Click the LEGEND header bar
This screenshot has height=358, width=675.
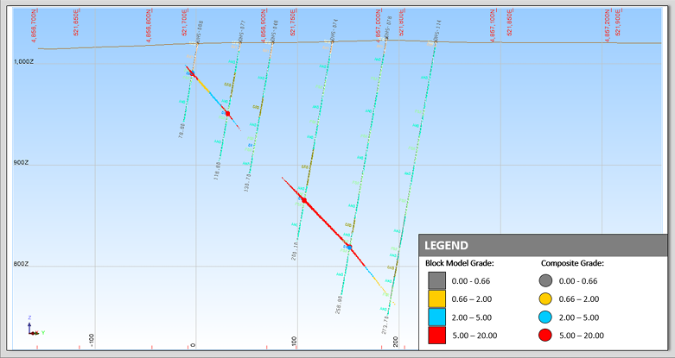point(544,245)
